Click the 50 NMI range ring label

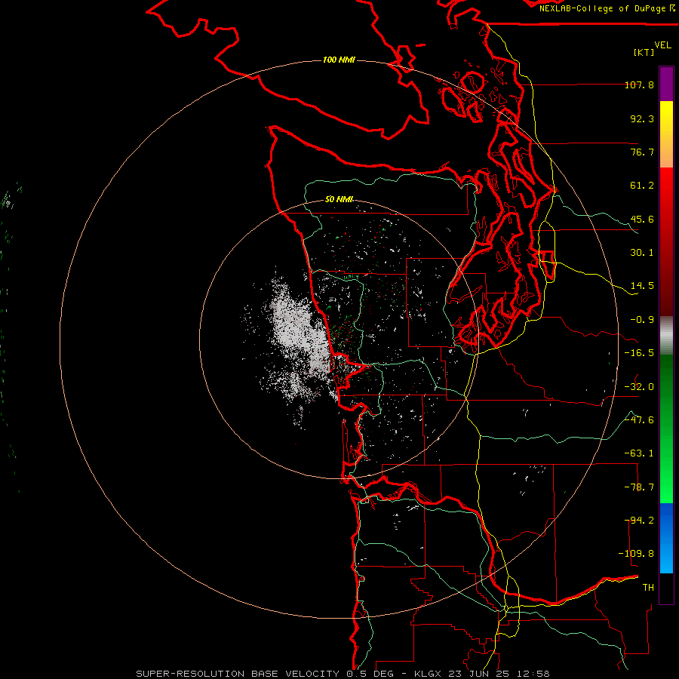coord(339,199)
